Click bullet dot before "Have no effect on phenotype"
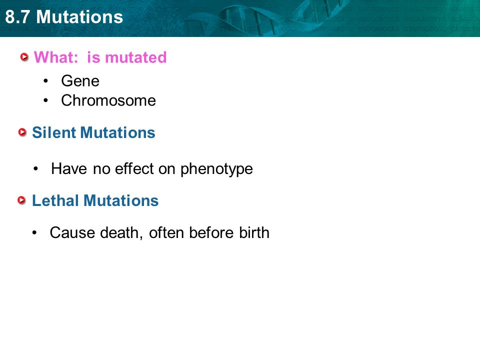 click(x=36, y=168)
